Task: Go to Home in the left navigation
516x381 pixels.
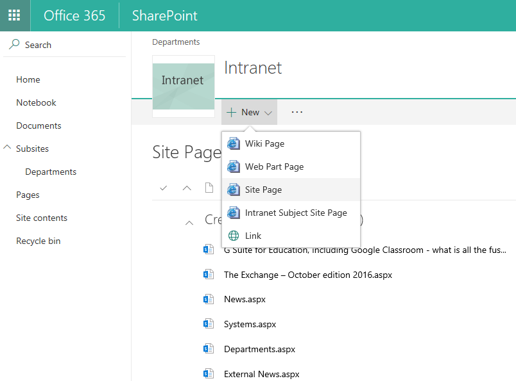Action: (28, 79)
